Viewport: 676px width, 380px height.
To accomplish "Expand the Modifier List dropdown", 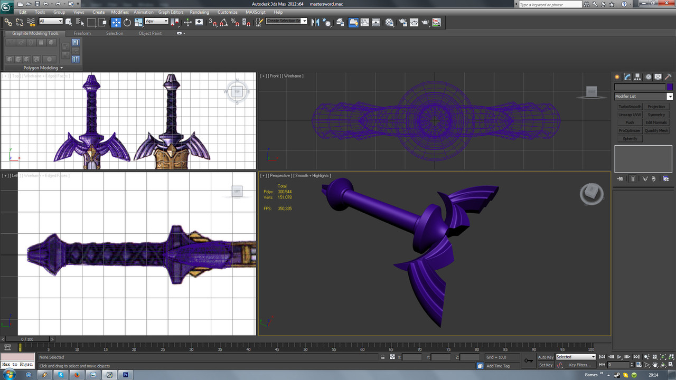I will [670, 97].
